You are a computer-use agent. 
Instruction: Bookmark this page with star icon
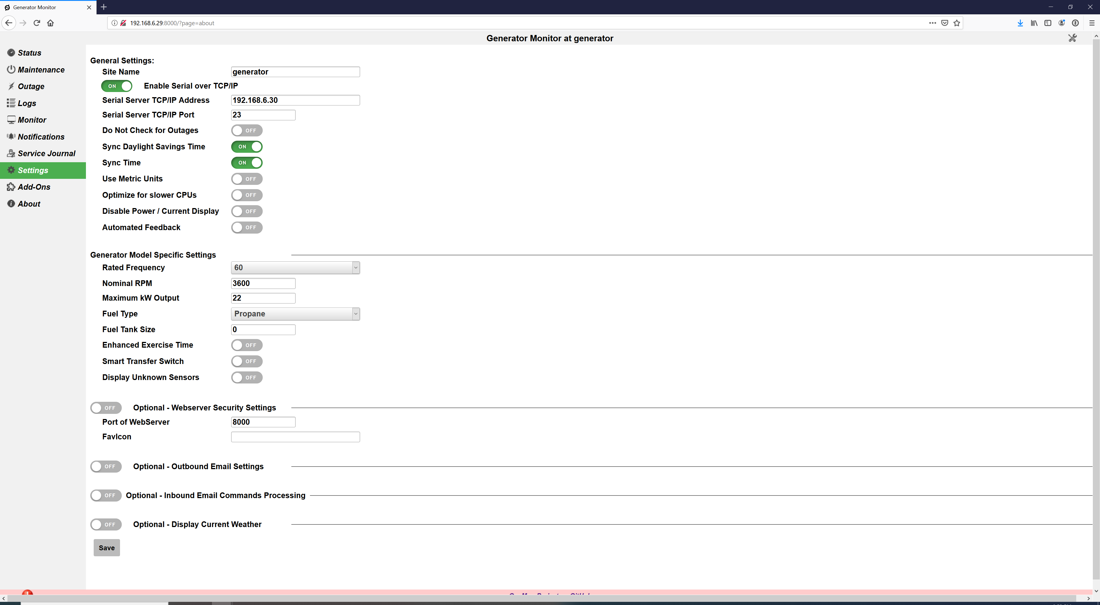click(x=956, y=23)
